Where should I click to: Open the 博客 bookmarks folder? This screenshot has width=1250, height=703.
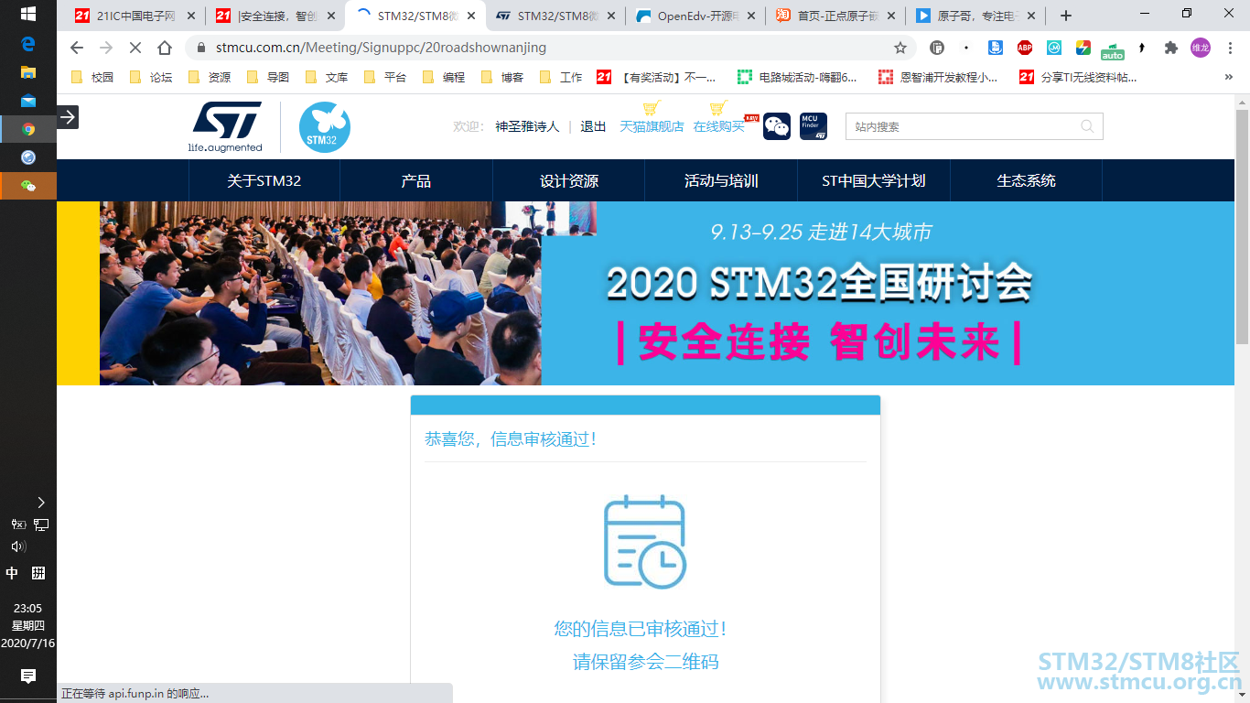(x=502, y=78)
